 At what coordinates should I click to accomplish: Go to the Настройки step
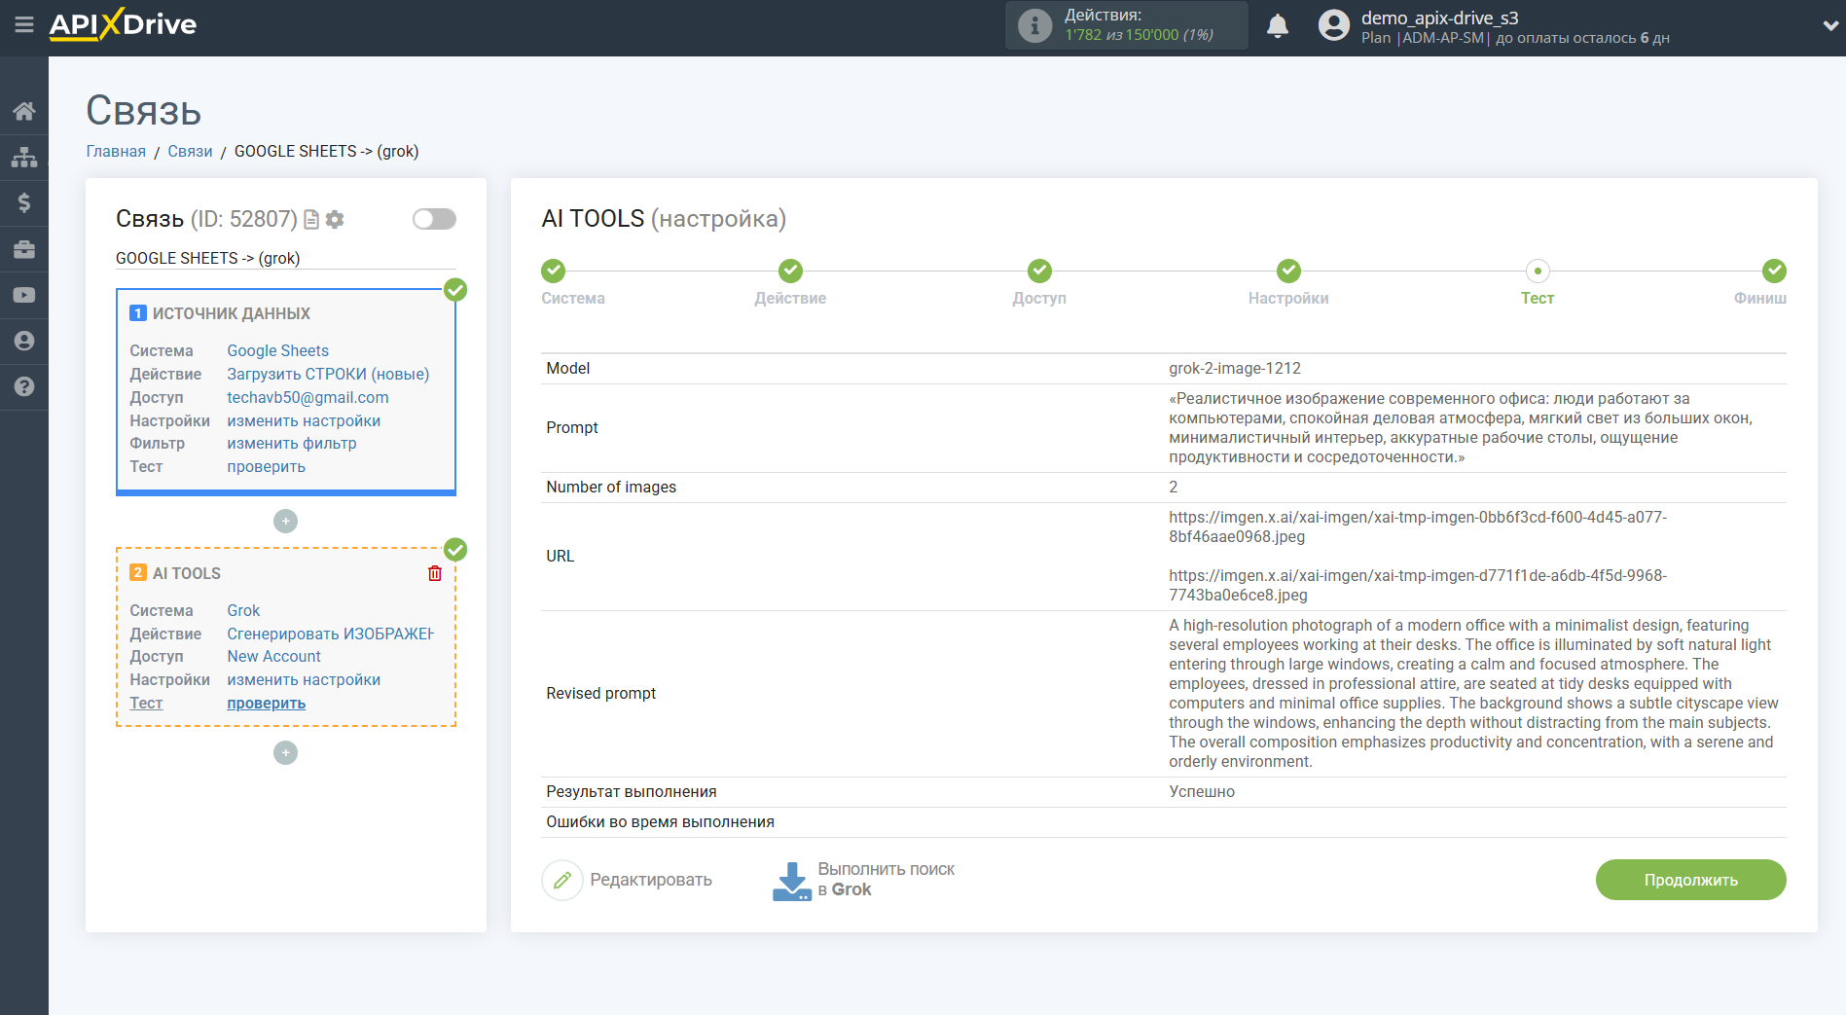tap(1288, 272)
